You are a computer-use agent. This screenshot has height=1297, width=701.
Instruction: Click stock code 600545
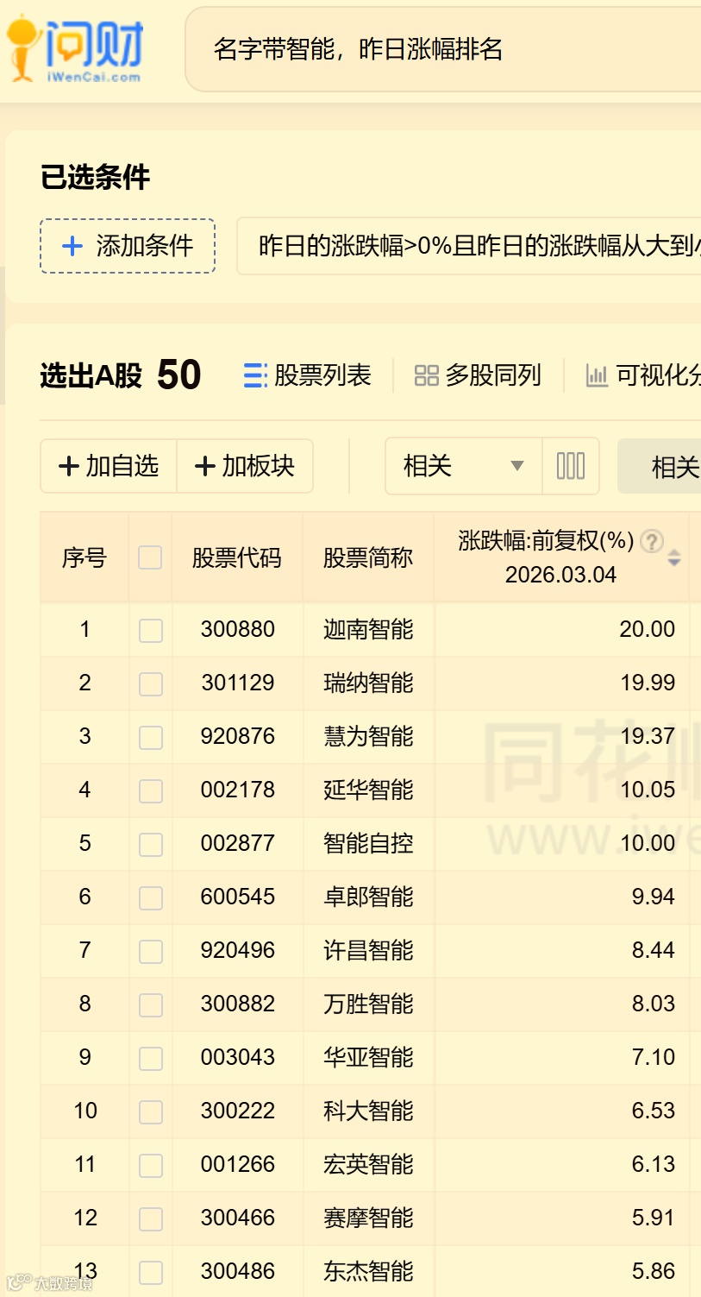tap(238, 897)
